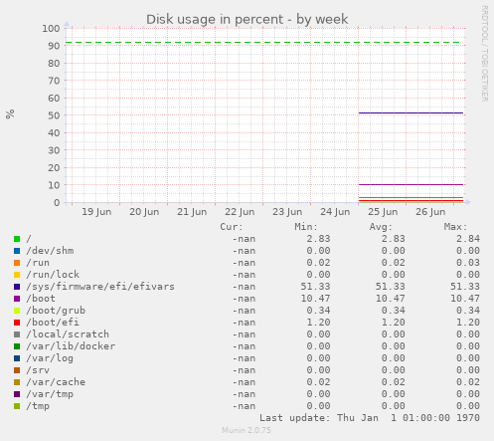
Task: Click the 100 y-axis label
Action: 51,29
